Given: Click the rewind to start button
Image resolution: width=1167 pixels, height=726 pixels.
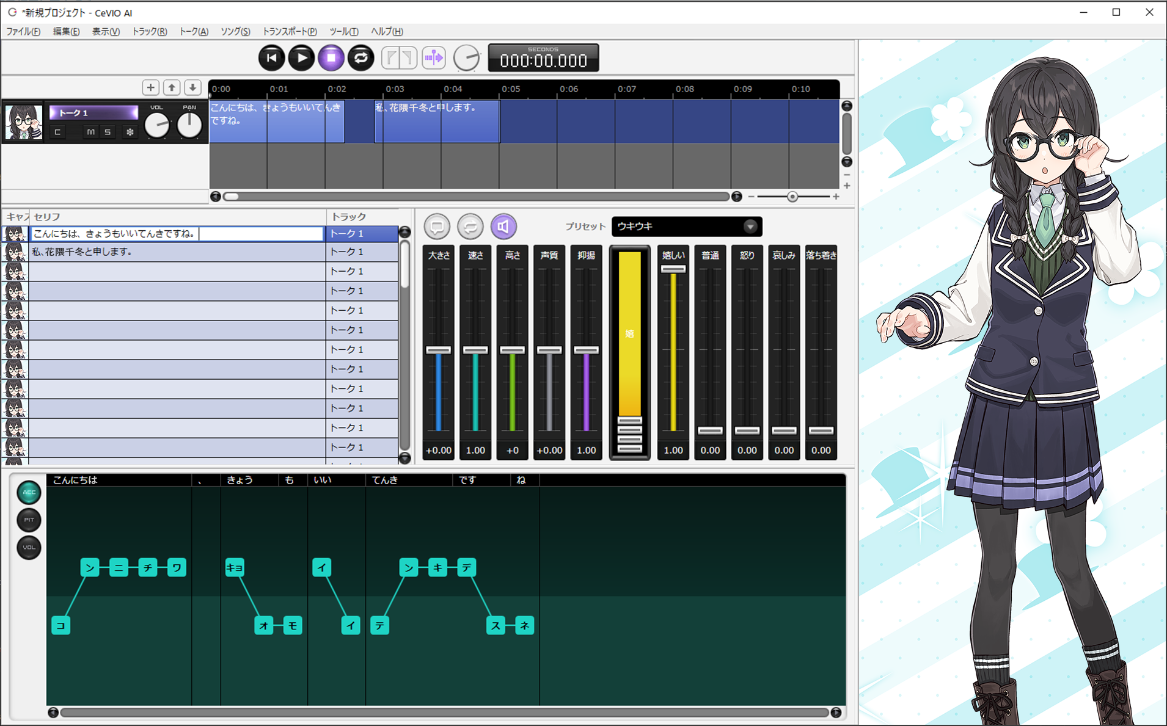Looking at the screenshot, I should point(272,58).
